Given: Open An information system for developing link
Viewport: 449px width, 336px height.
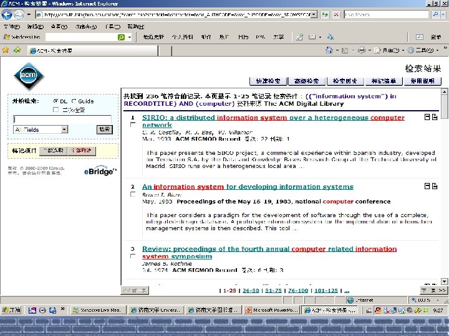Looking at the screenshot, I should 248,187.
